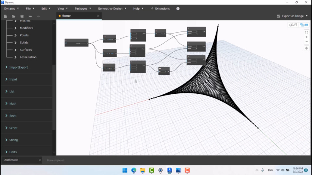This screenshot has height=175, width=312.
Task: Click the microphone tray icon
Action: tap(263, 170)
